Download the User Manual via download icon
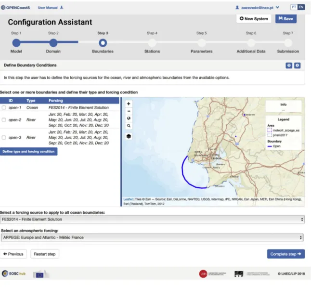Screen dimensions: 311x287 coord(62,8)
